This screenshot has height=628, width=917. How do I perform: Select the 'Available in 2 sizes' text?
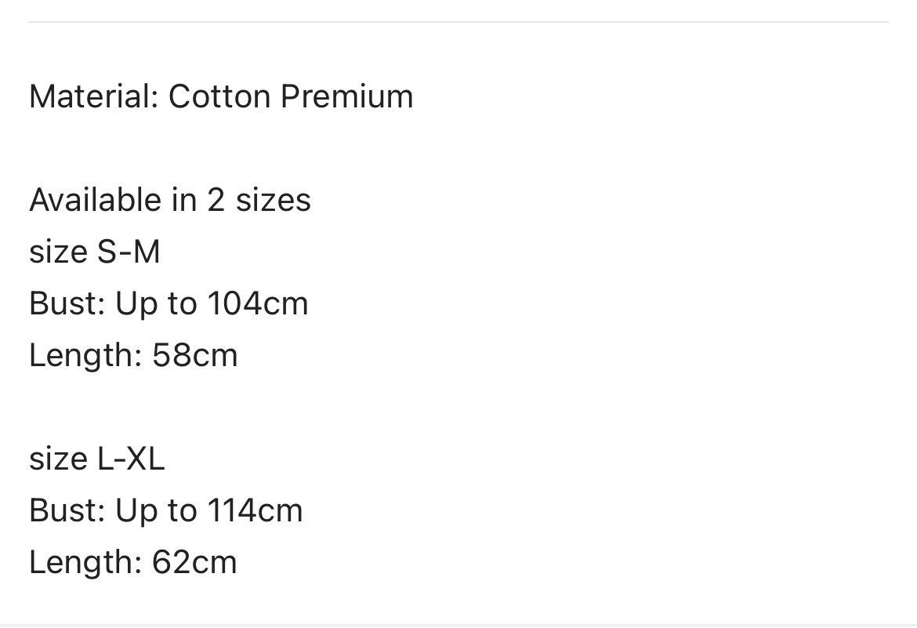(170, 200)
